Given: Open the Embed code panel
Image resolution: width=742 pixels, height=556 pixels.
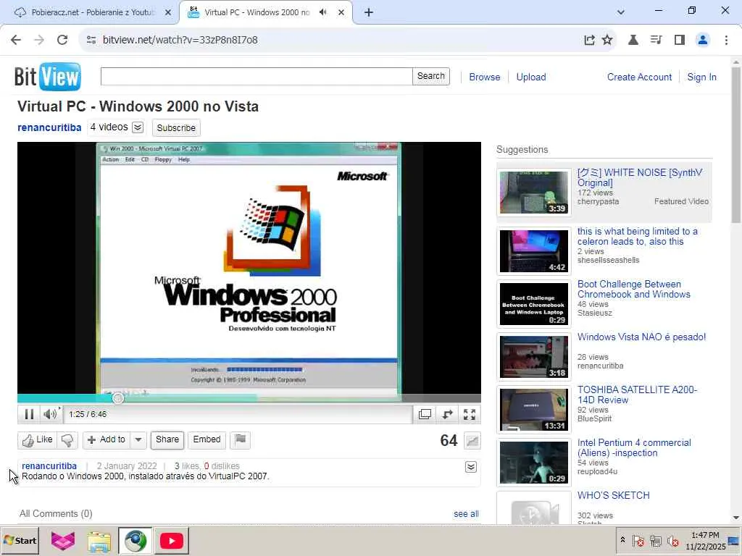Looking at the screenshot, I should 207,439.
